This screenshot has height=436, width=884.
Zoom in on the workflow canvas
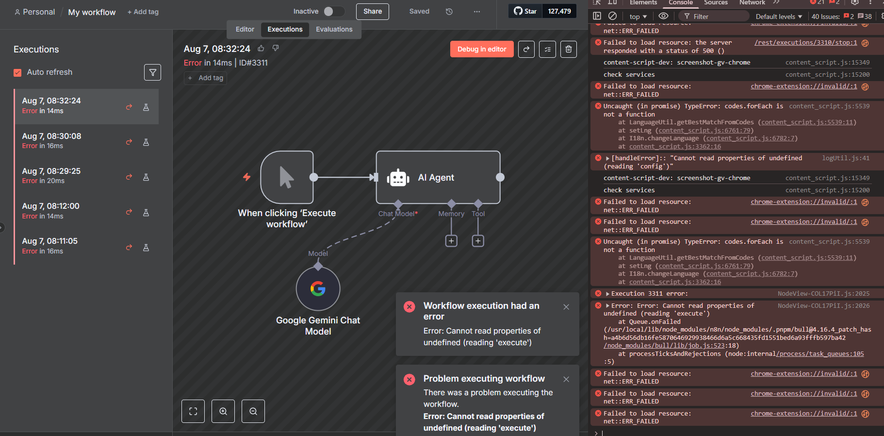pos(223,411)
